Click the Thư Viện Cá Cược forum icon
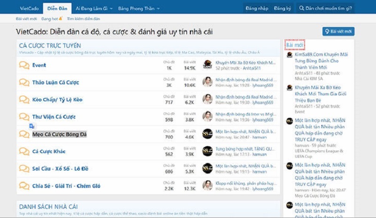The height and width of the screenshot is (218, 376). pos(24,117)
